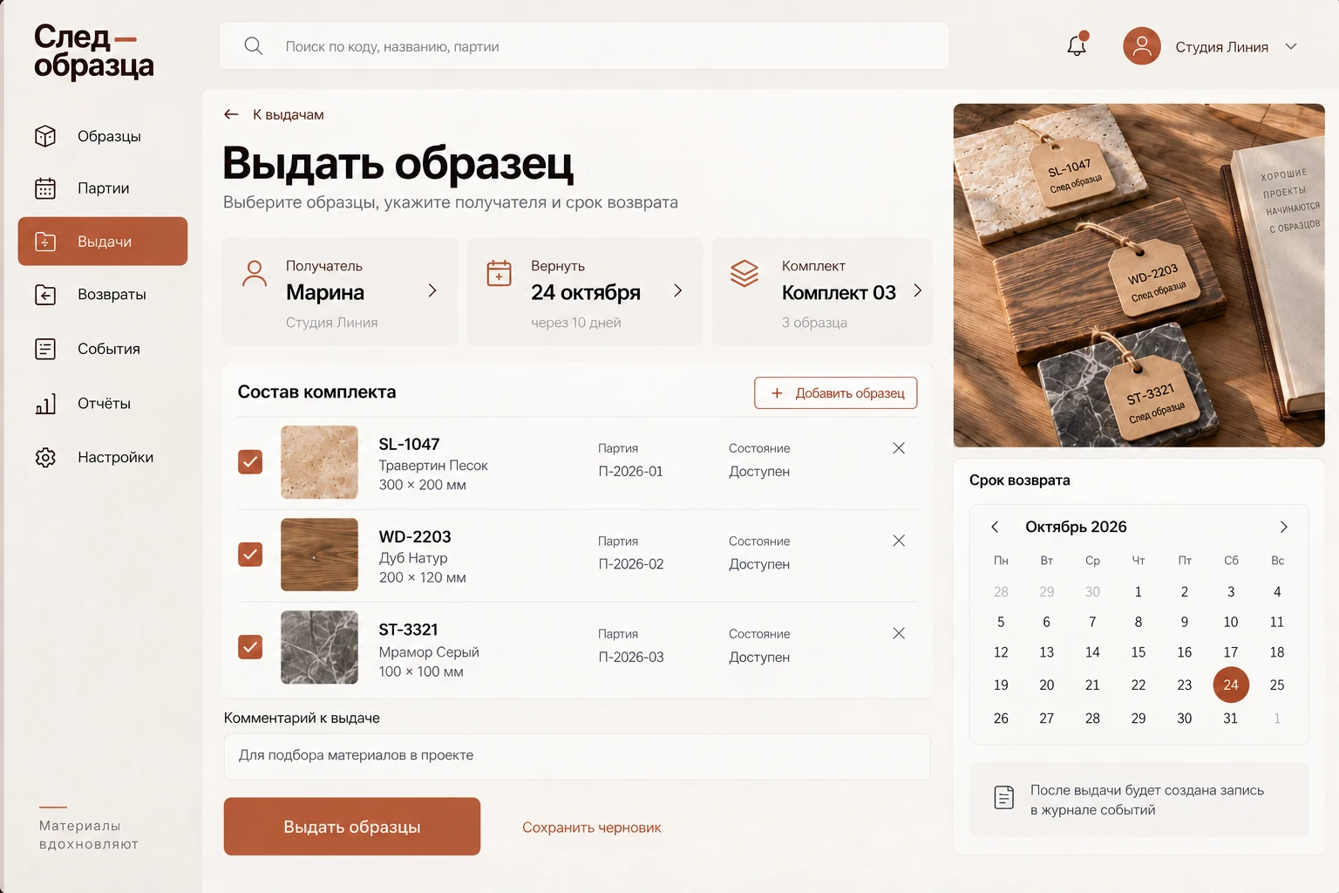Click the search field placeholder text

(x=392, y=46)
